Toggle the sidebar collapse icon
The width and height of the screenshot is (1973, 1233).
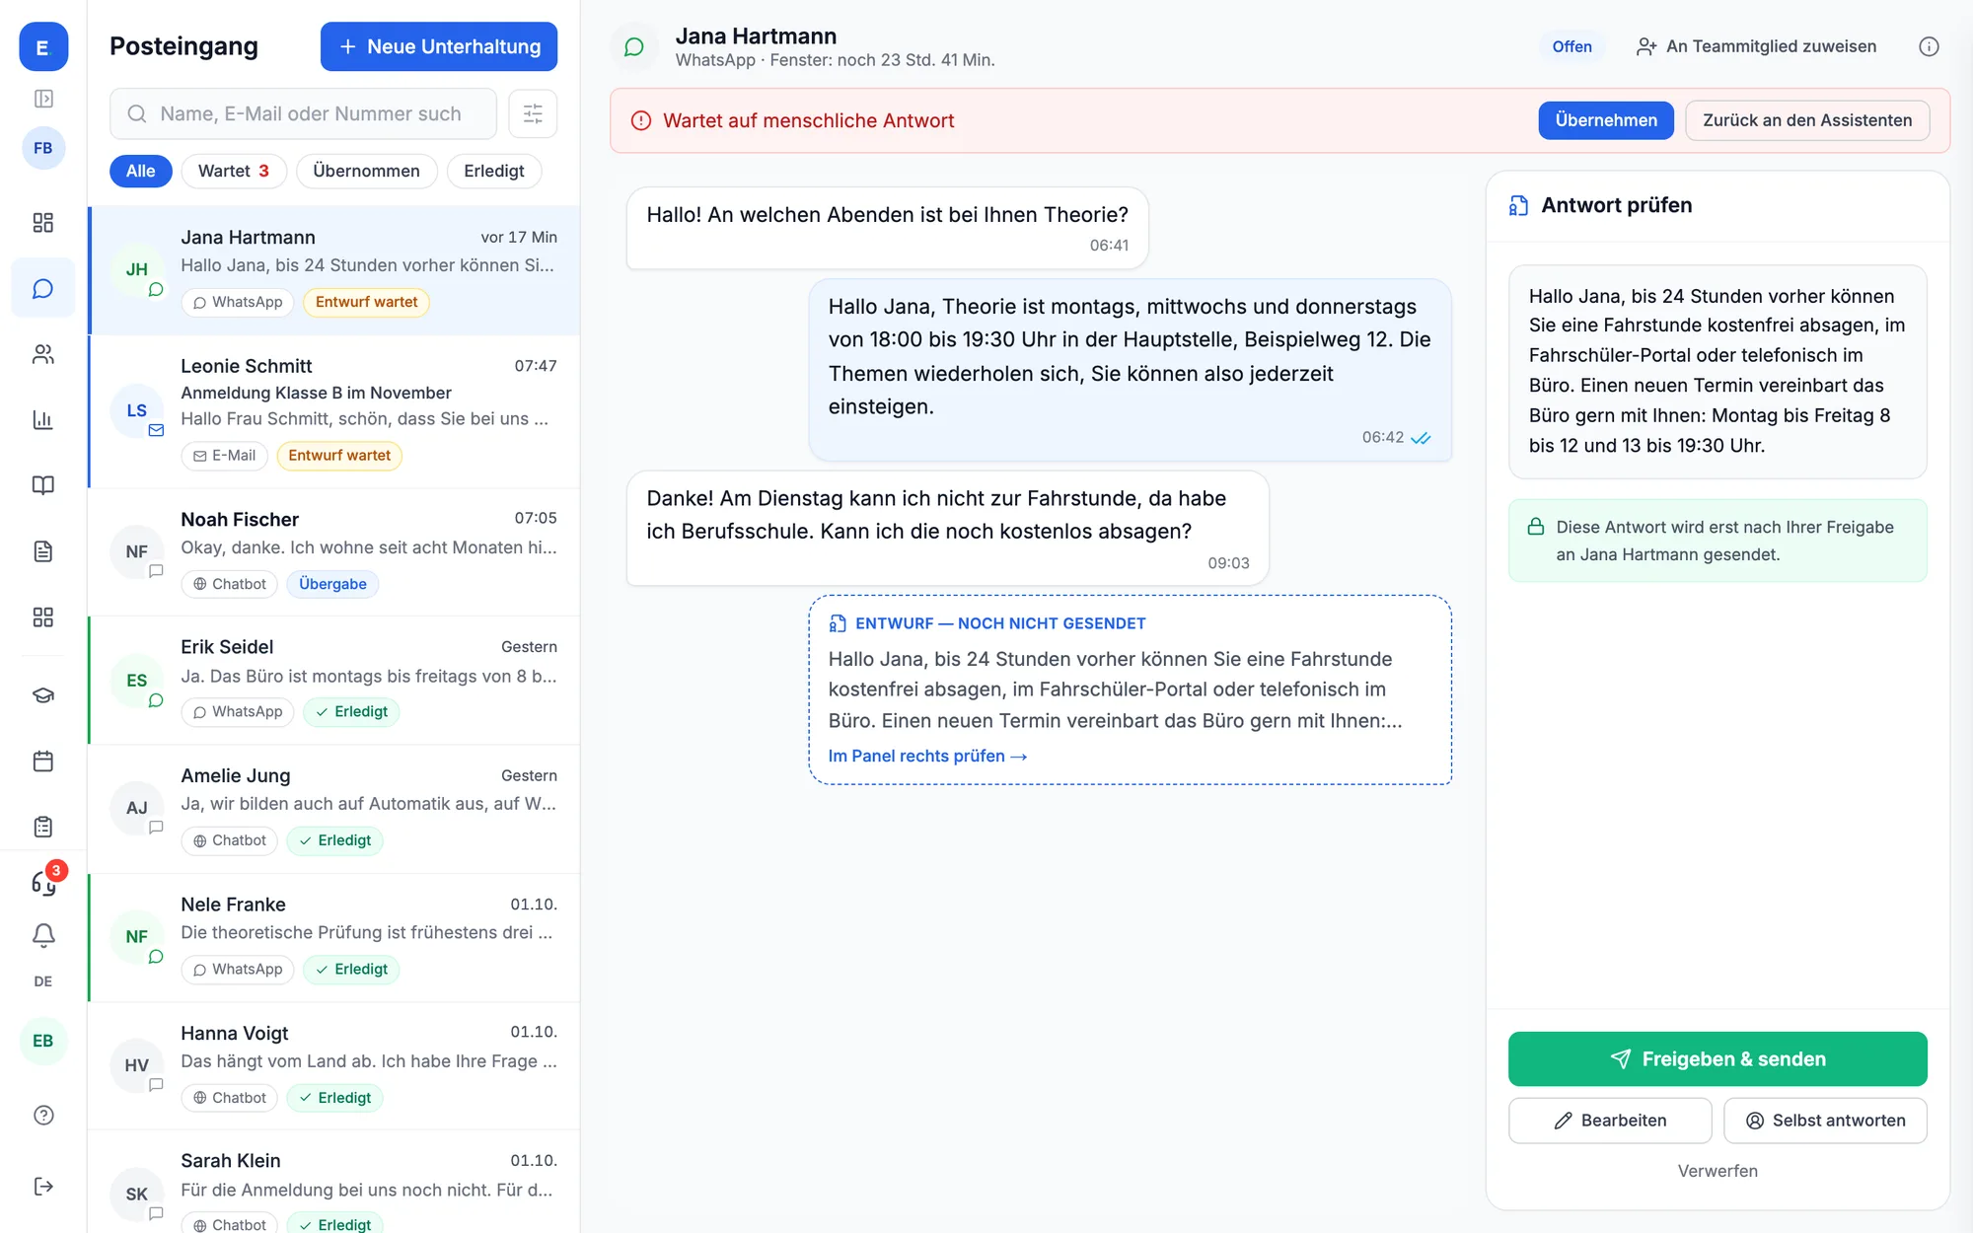point(43,99)
